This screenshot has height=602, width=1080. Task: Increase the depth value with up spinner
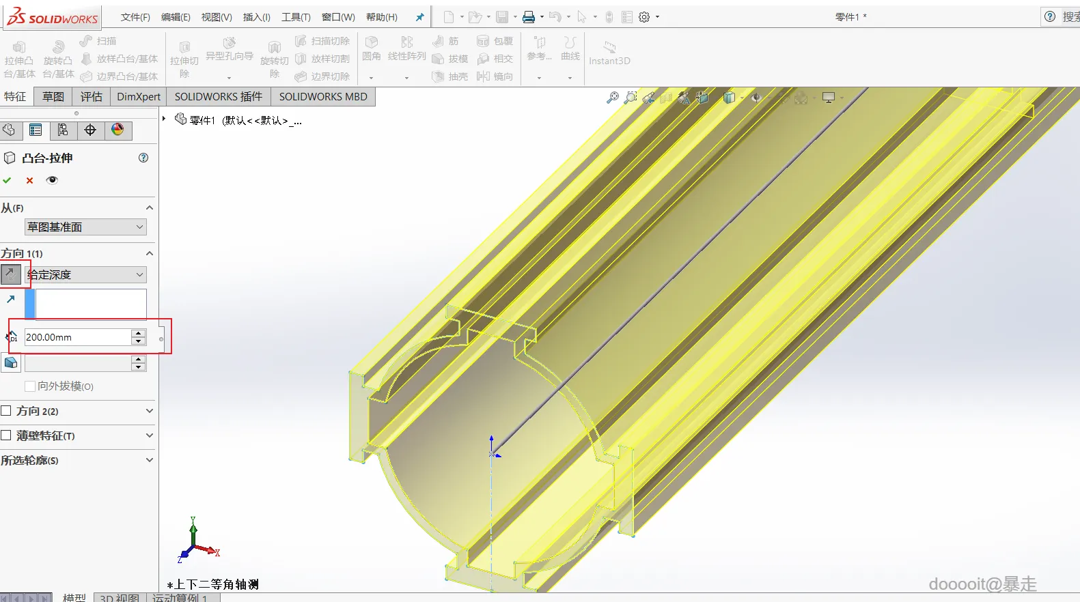coord(139,333)
